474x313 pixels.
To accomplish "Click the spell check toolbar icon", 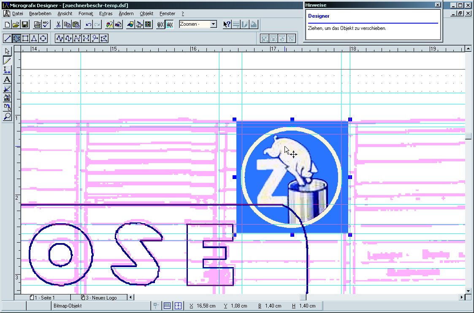I will point(46,24).
